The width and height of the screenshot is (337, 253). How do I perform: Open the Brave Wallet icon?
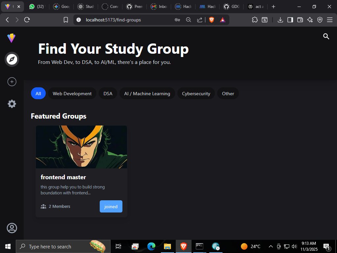[x=300, y=20]
